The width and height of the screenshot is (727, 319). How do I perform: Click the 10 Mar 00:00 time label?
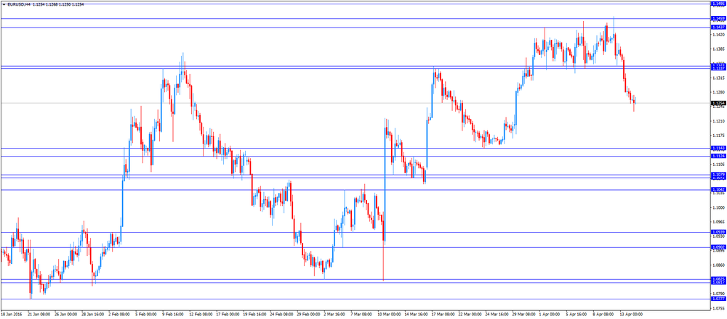coord(390,315)
